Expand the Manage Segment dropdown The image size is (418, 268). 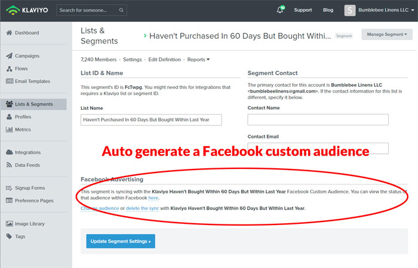click(x=387, y=35)
